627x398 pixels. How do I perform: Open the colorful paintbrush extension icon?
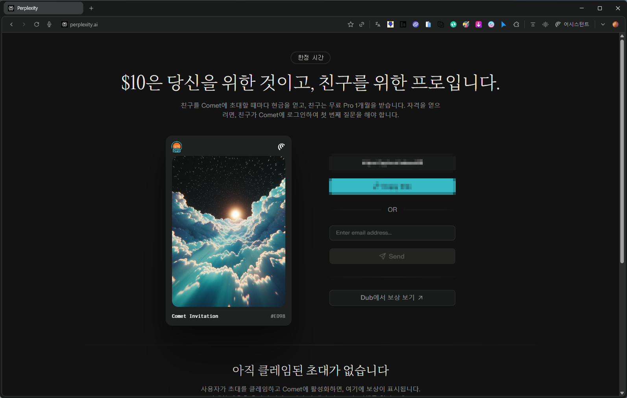tap(466, 24)
